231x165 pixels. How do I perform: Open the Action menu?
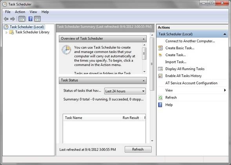[x=20, y=12]
